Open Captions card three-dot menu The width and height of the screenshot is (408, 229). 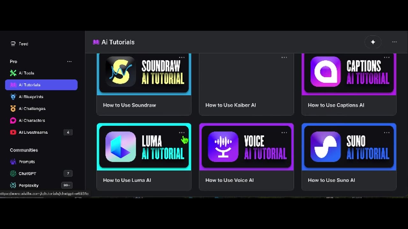pos(387,58)
